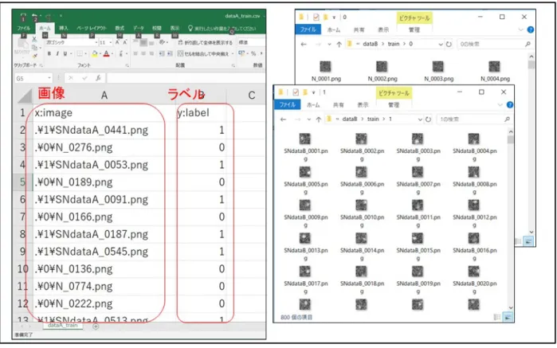The width and height of the screenshot is (557, 348).
Task: Click the Undo arrow in Excel title bar
Action: click(35, 17)
